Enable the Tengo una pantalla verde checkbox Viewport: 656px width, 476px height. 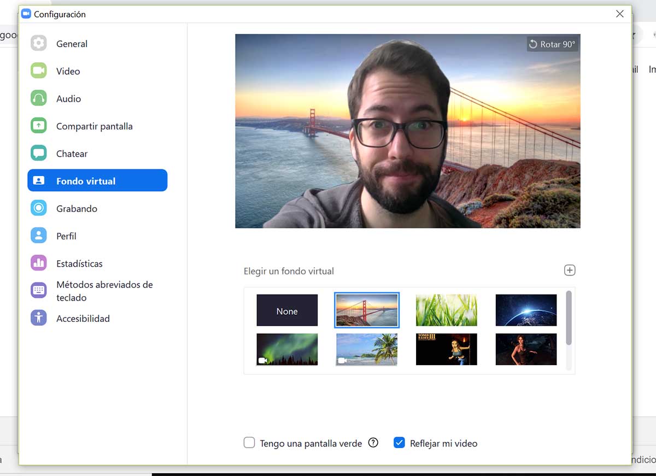tap(249, 443)
